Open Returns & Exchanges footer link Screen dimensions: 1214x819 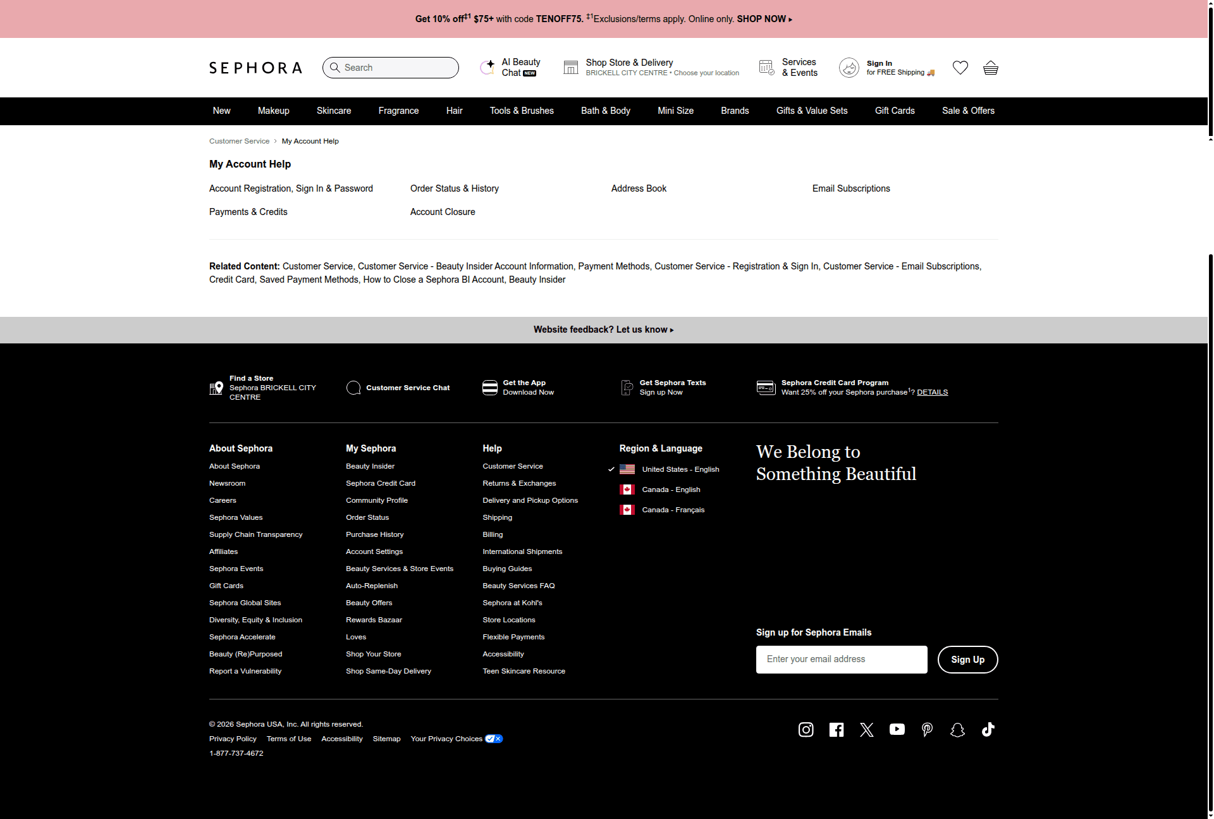click(x=519, y=483)
